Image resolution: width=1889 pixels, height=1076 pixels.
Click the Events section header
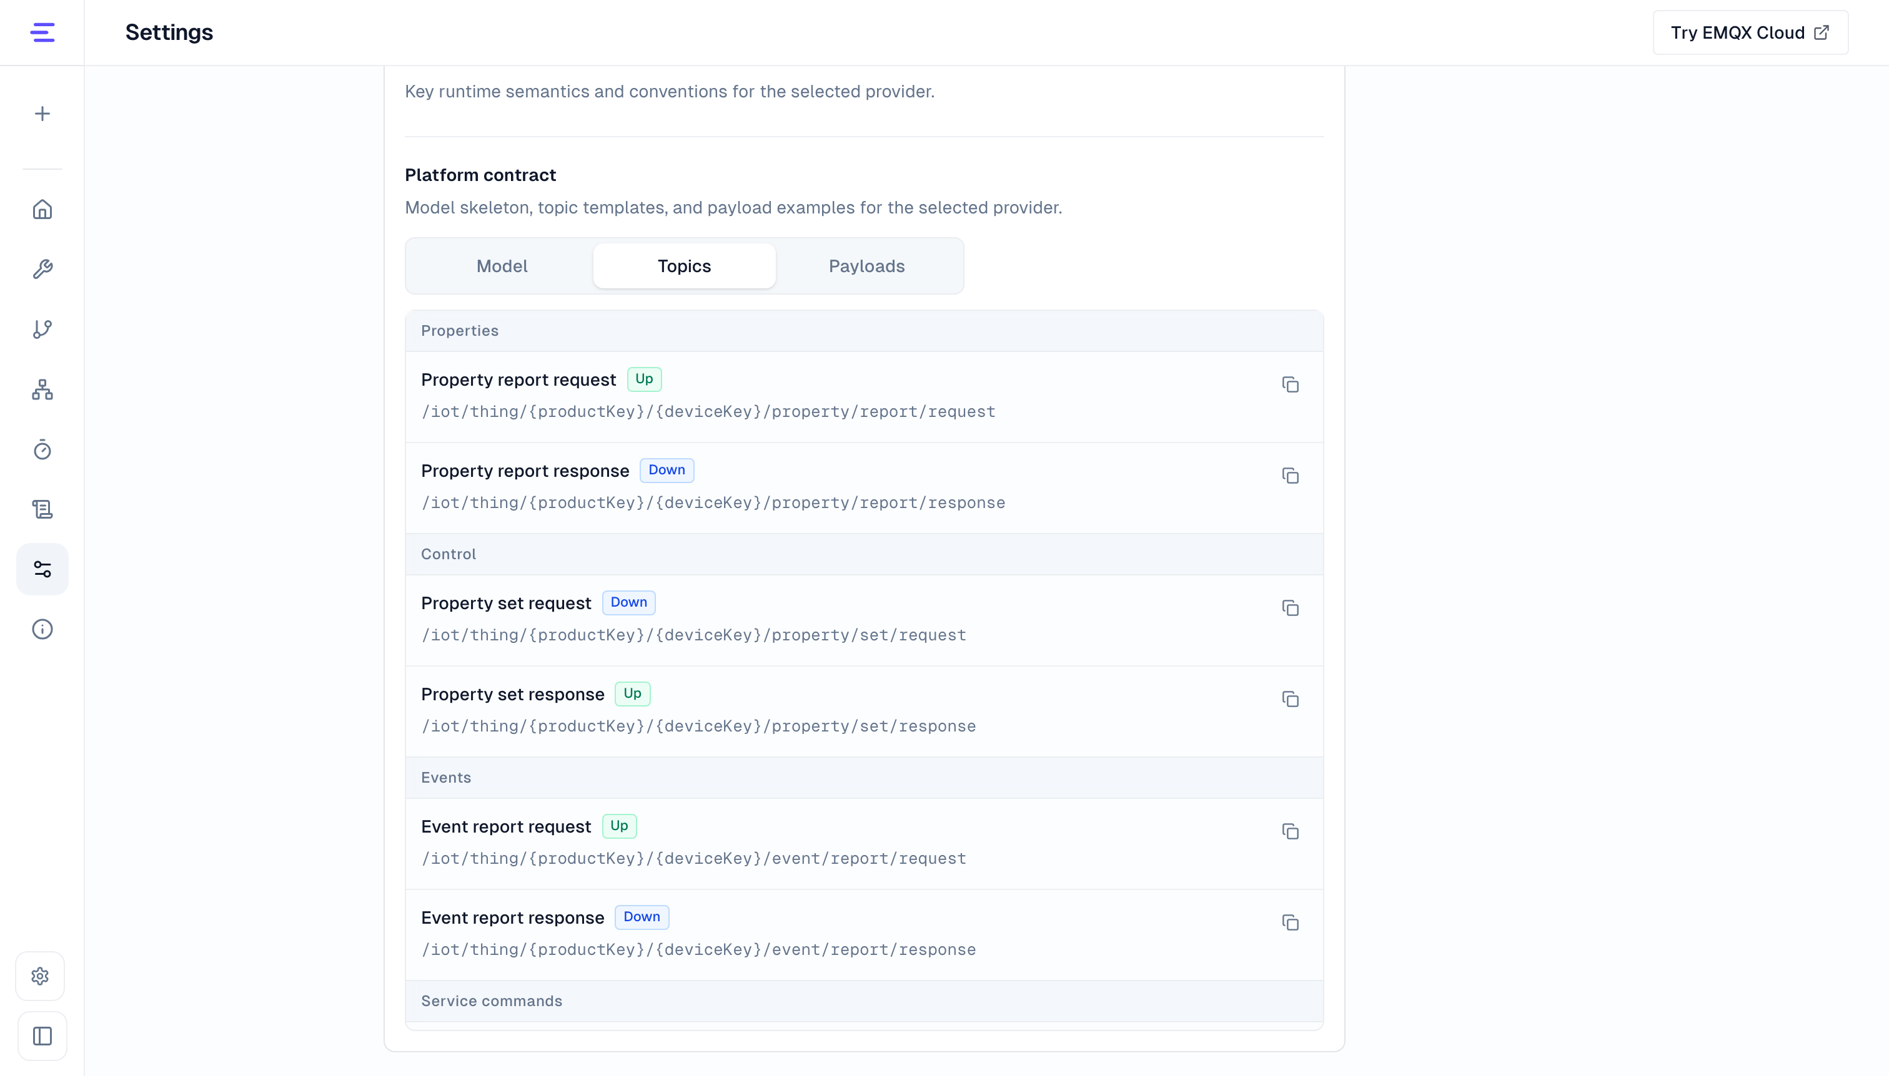pyautogui.click(x=864, y=778)
